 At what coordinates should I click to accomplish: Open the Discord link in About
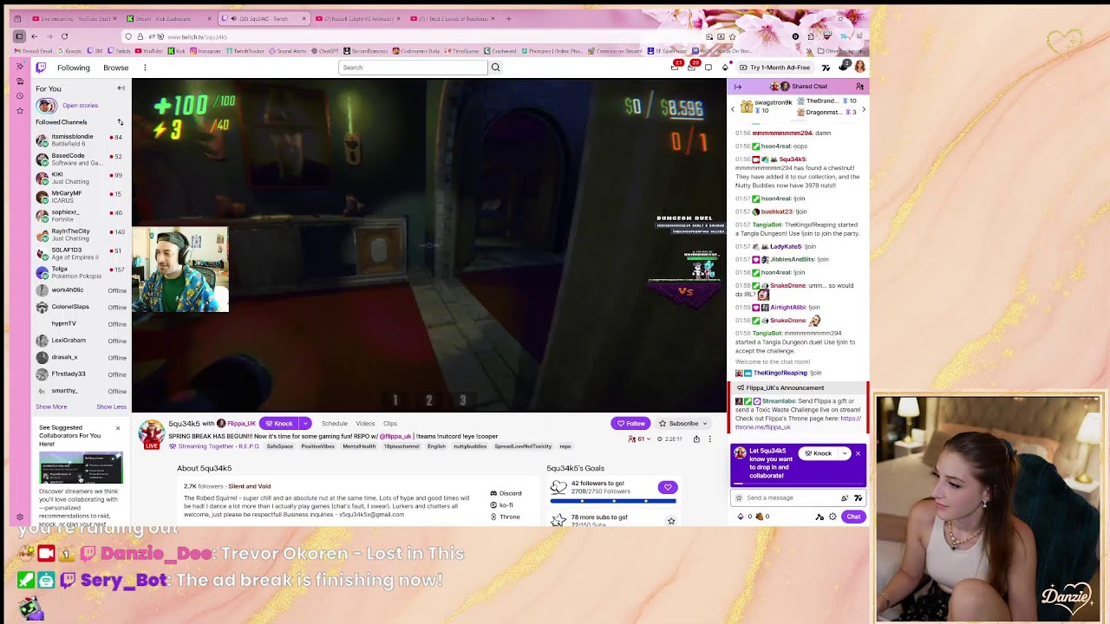(x=506, y=493)
